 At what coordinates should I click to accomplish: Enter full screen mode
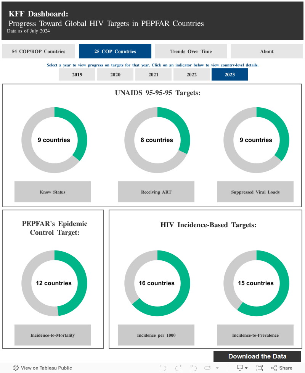pos(260,368)
